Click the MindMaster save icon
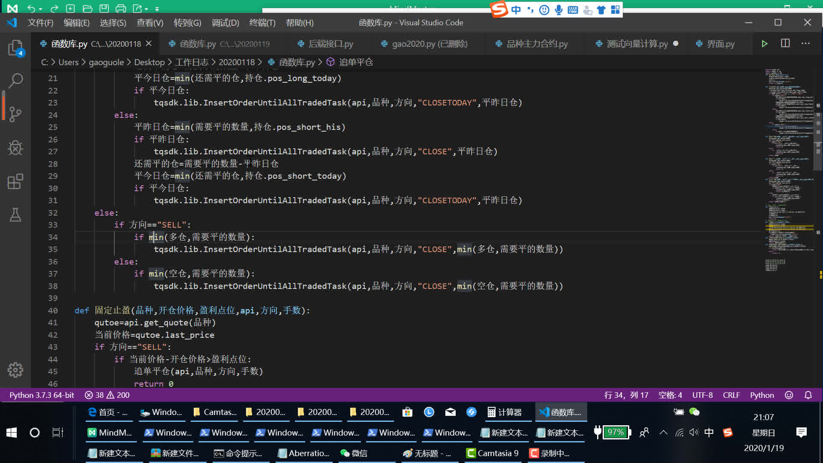The width and height of the screenshot is (823, 463). pos(104,8)
